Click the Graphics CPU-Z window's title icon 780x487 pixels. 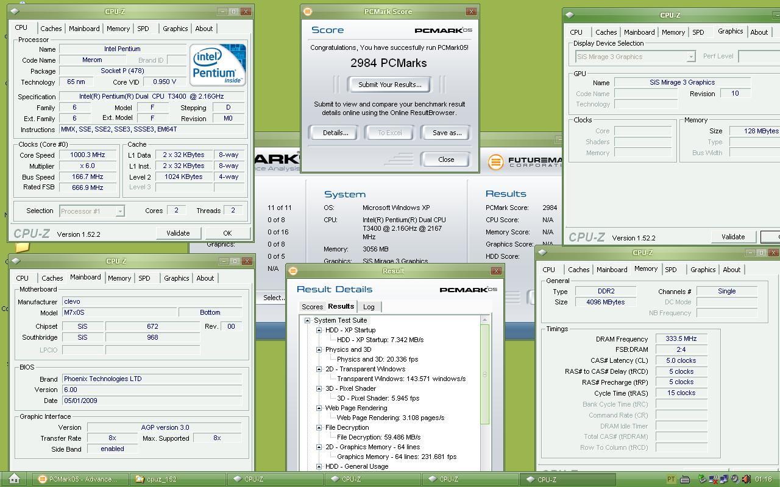pyautogui.click(x=569, y=15)
